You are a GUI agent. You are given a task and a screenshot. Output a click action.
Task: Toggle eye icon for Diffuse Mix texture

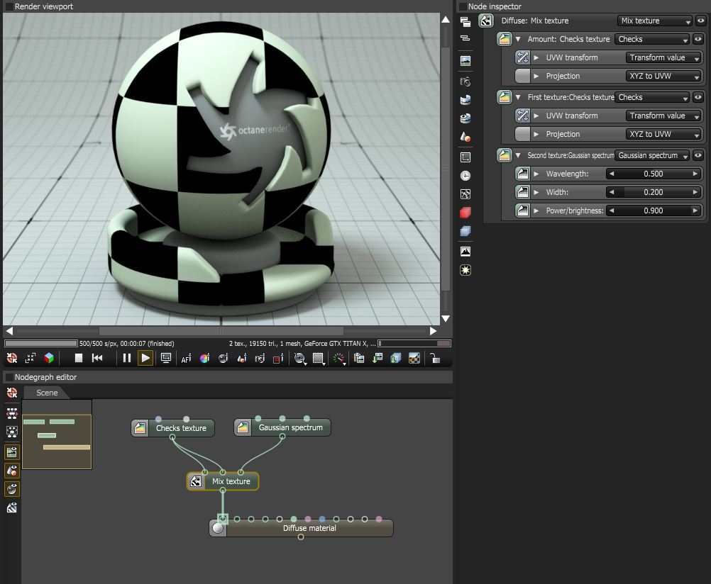[x=699, y=21]
